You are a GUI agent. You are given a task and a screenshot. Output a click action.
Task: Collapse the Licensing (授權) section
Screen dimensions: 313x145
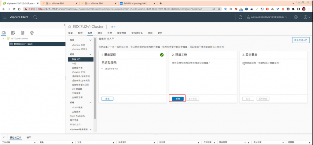tap(90, 103)
